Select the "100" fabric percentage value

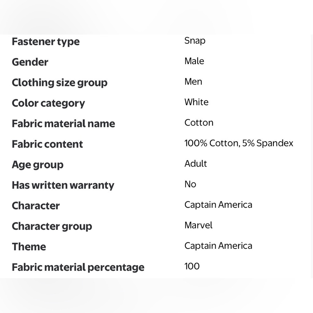(x=192, y=266)
